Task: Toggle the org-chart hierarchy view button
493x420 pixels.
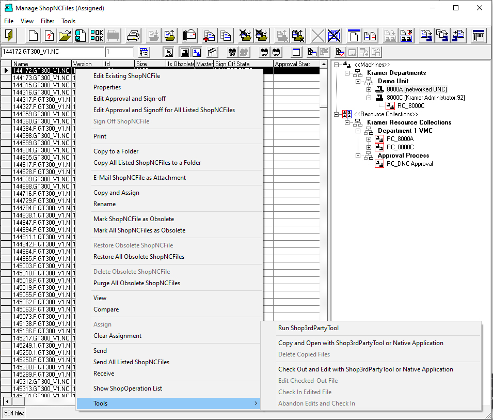Action: [168, 52]
